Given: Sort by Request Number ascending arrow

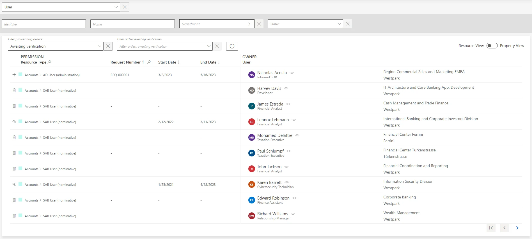Looking at the screenshot, I should [x=143, y=62].
